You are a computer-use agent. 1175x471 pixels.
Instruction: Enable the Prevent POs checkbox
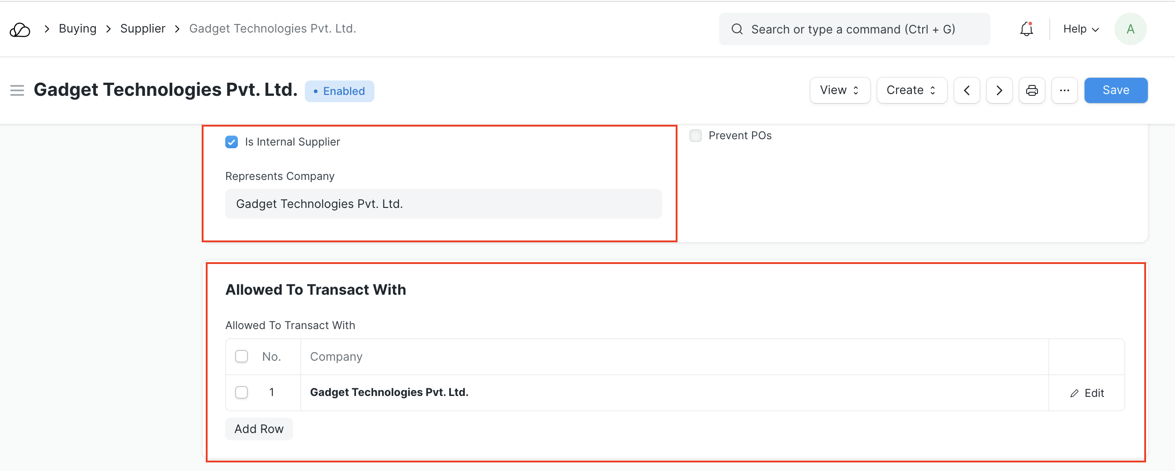coord(695,136)
